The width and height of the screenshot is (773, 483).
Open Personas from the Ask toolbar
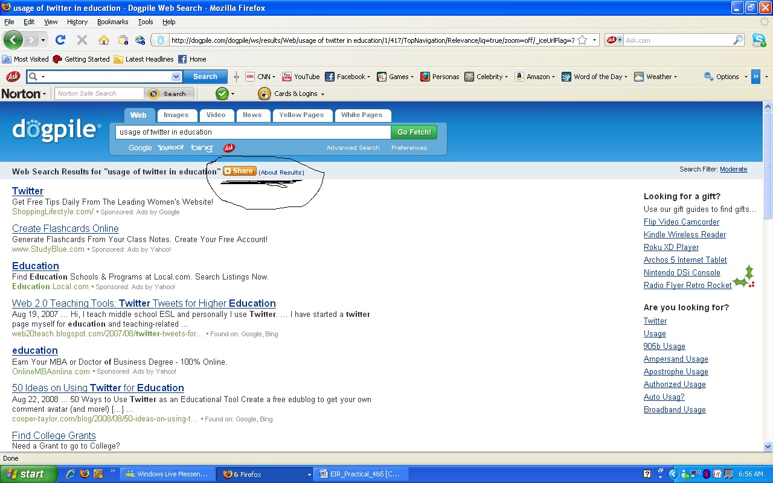coord(440,77)
